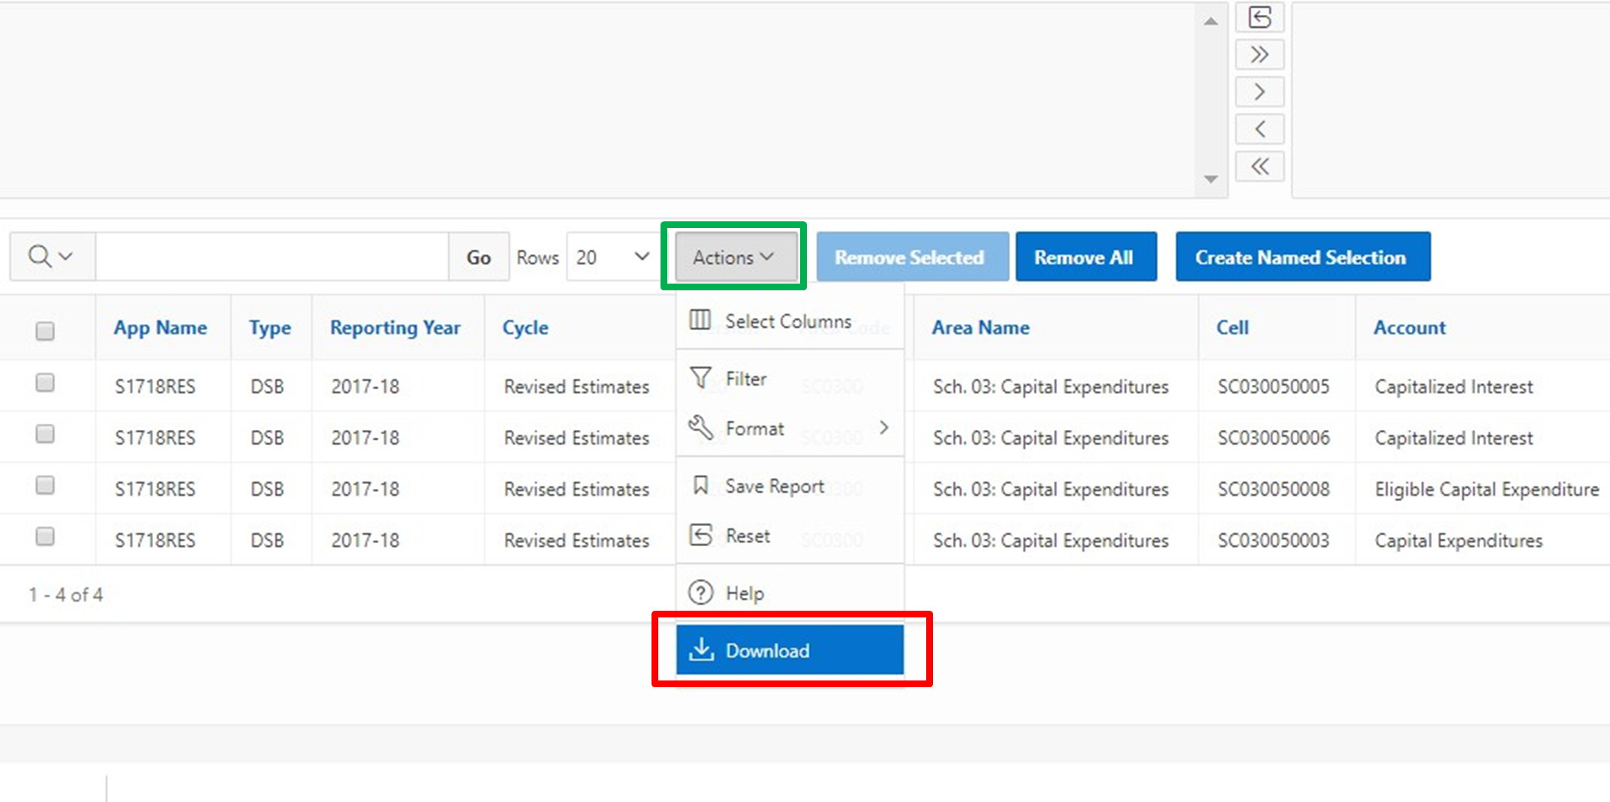Collapse the Actions dropdown button
The width and height of the screenshot is (1610, 802).
(x=734, y=257)
